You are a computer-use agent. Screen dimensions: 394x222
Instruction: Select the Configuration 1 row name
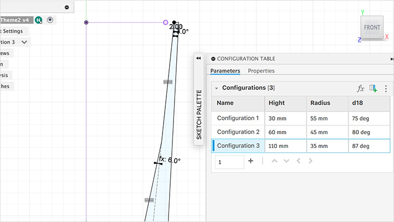(x=237, y=118)
